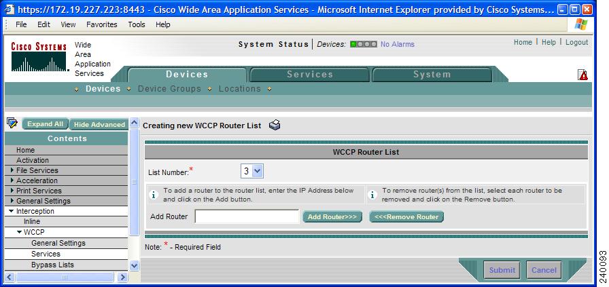This screenshot has height=287, width=609.
Task: Click the print icon beside Creating new WCCP Router List
Action: click(275, 125)
